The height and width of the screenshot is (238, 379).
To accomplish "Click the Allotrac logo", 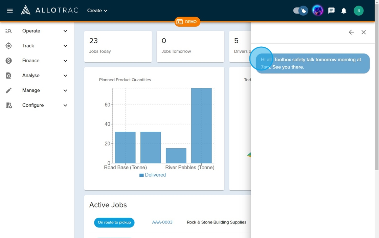I will [x=49, y=10].
